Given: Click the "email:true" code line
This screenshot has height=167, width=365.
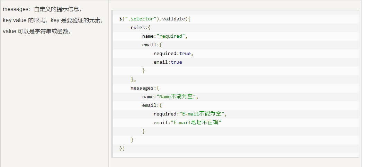Looking at the screenshot, I should 168,62.
